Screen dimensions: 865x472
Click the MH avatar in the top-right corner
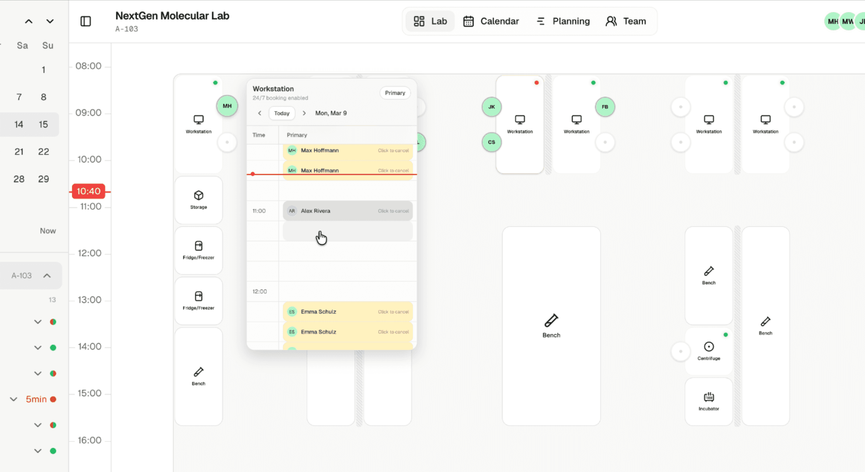(x=832, y=21)
